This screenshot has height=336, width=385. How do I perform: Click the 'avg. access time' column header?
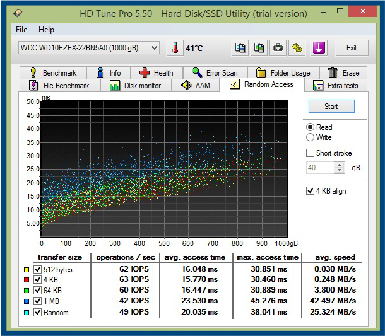tap(195, 257)
